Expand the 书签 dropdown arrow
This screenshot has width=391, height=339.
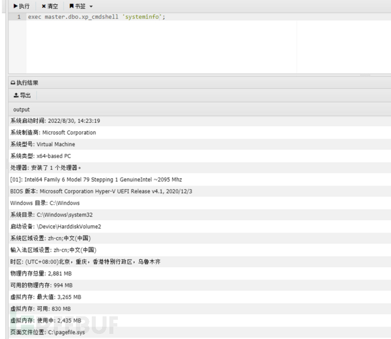point(91,6)
